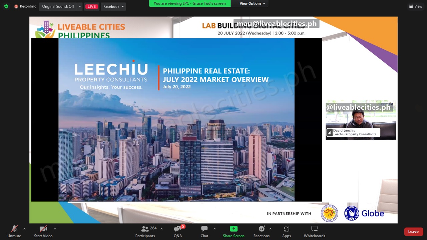This screenshot has height=240, width=427.
Task: Click the red Leave button
Action: click(x=413, y=232)
